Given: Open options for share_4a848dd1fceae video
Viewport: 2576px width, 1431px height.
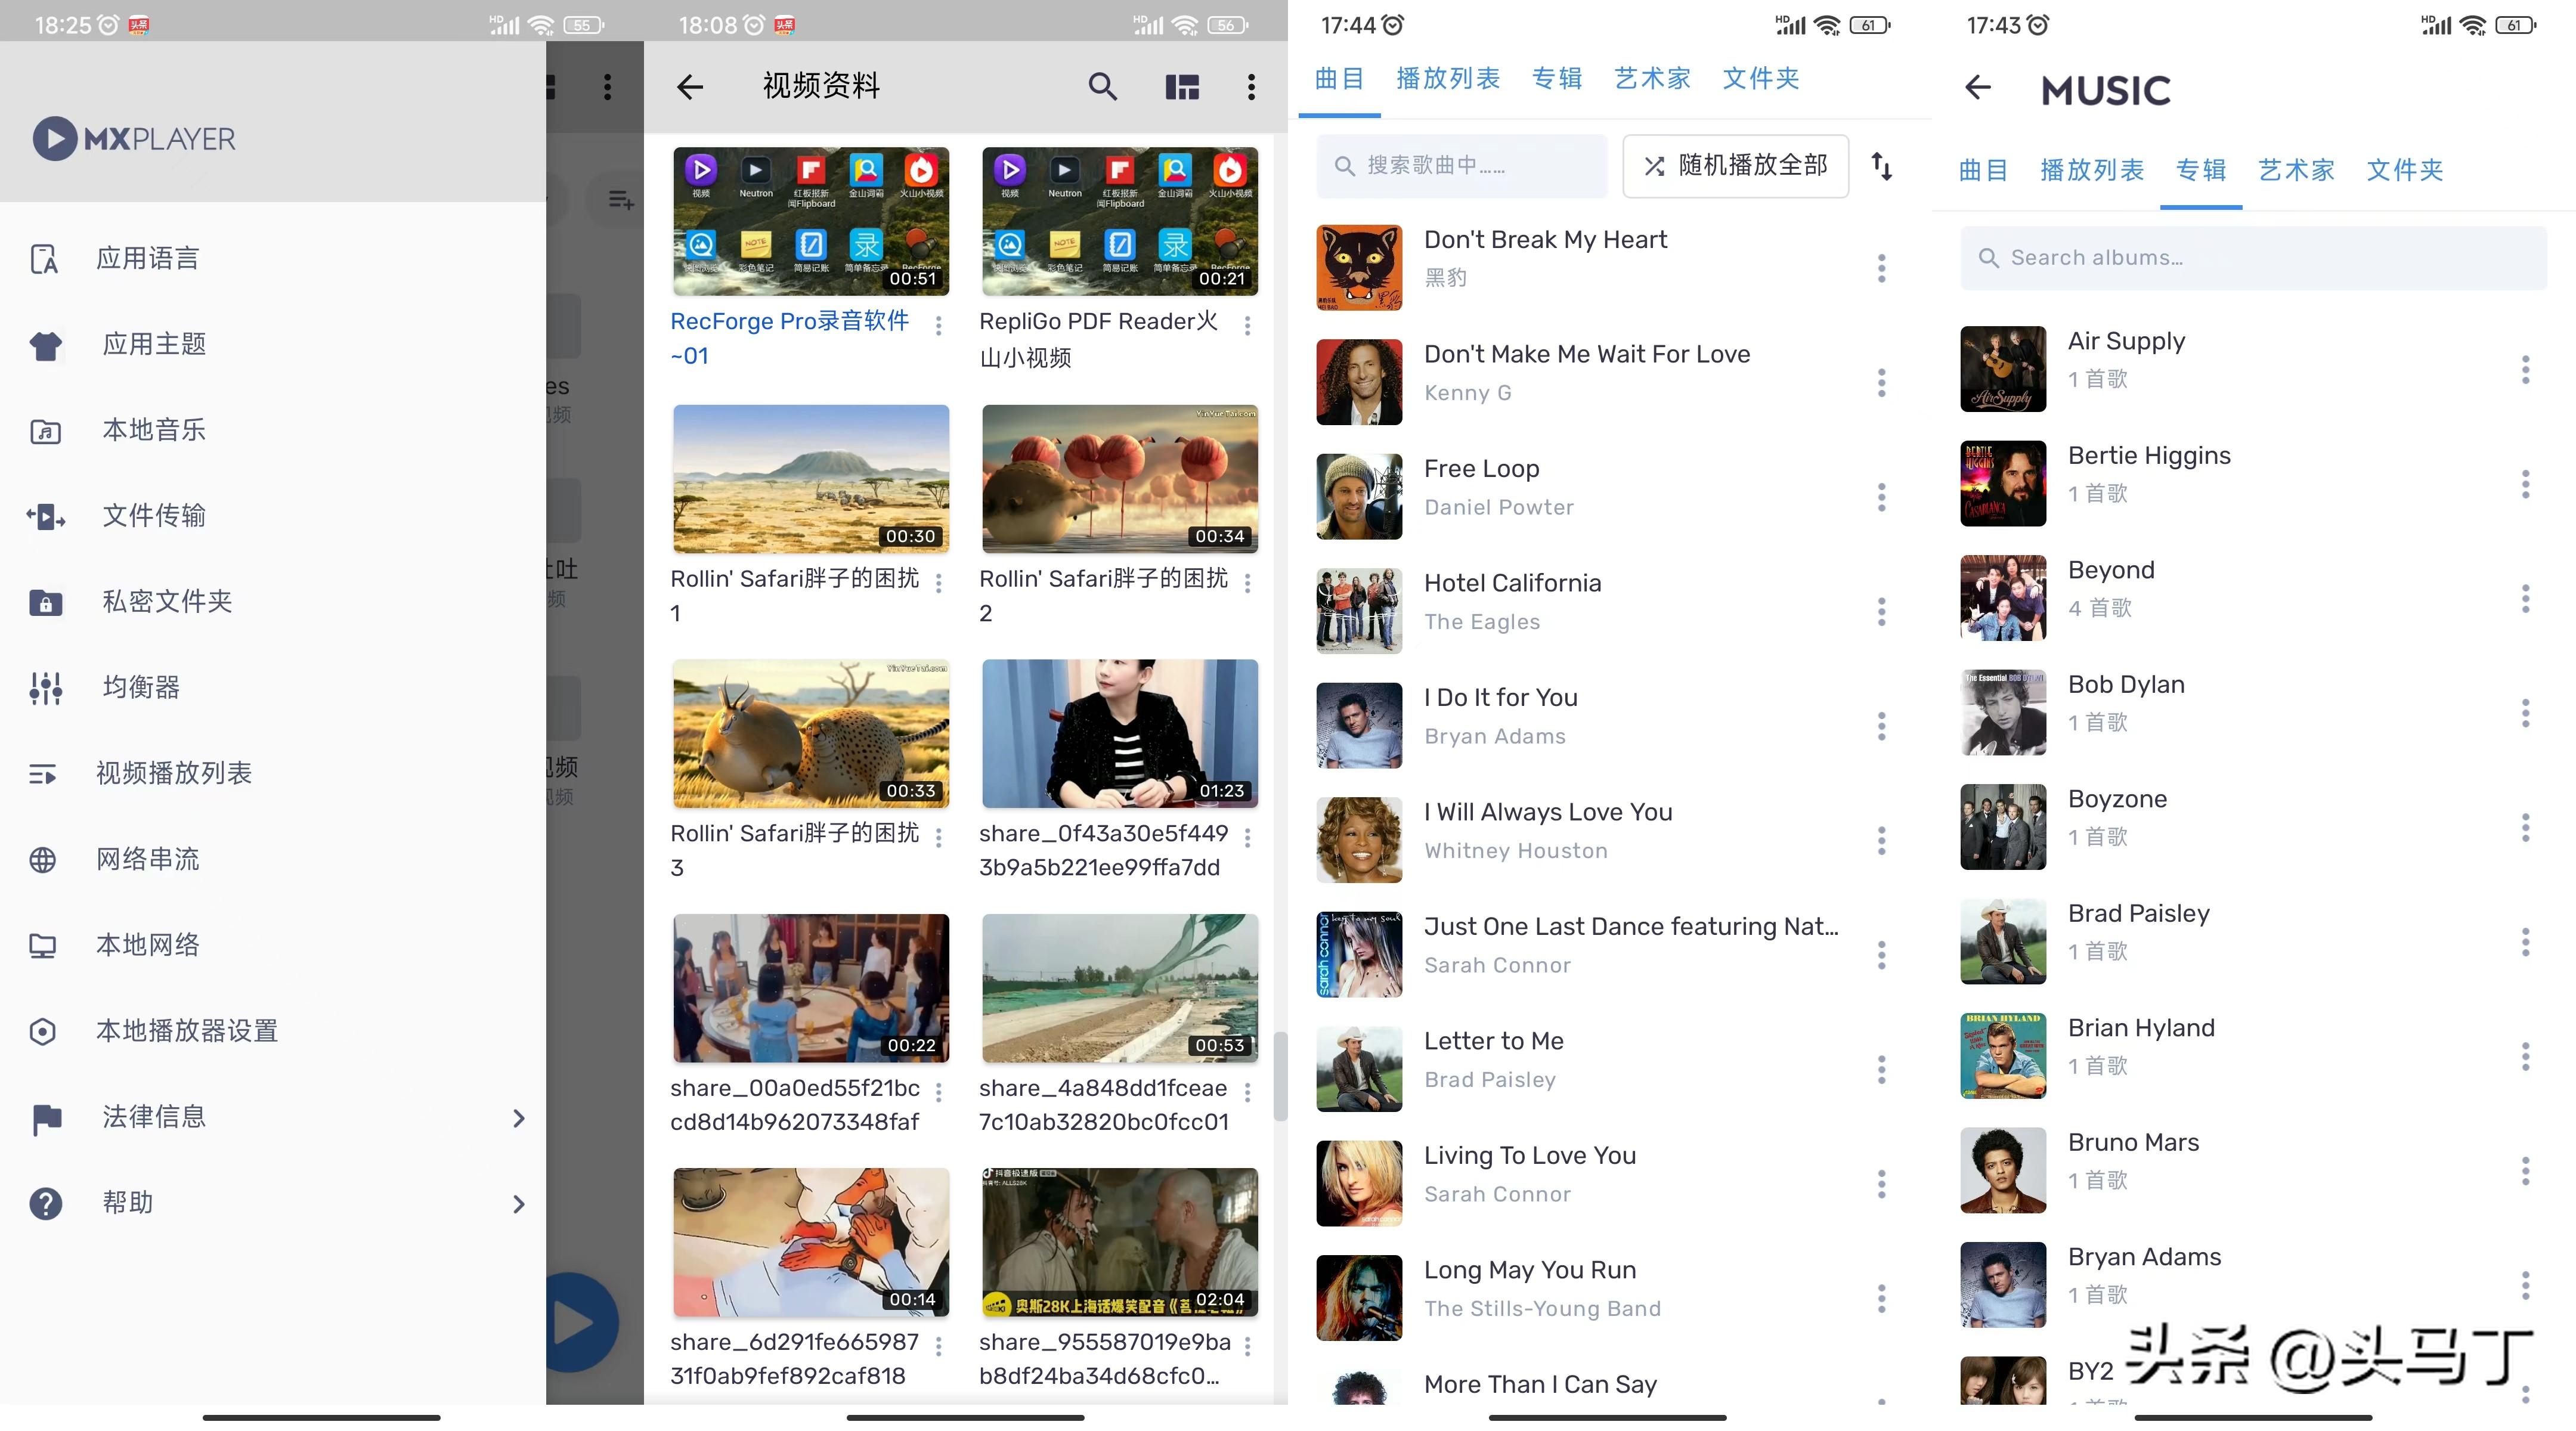Looking at the screenshot, I should click(x=1247, y=1092).
